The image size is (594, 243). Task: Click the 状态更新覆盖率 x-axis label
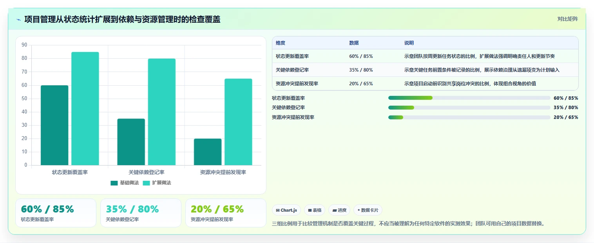coord(70,172)
